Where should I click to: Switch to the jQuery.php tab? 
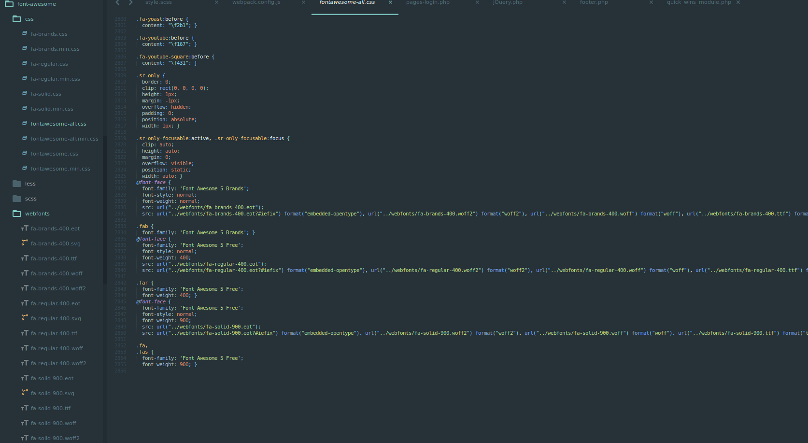click(508, 2)
